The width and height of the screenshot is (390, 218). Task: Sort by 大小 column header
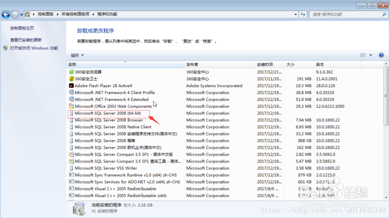299,65
